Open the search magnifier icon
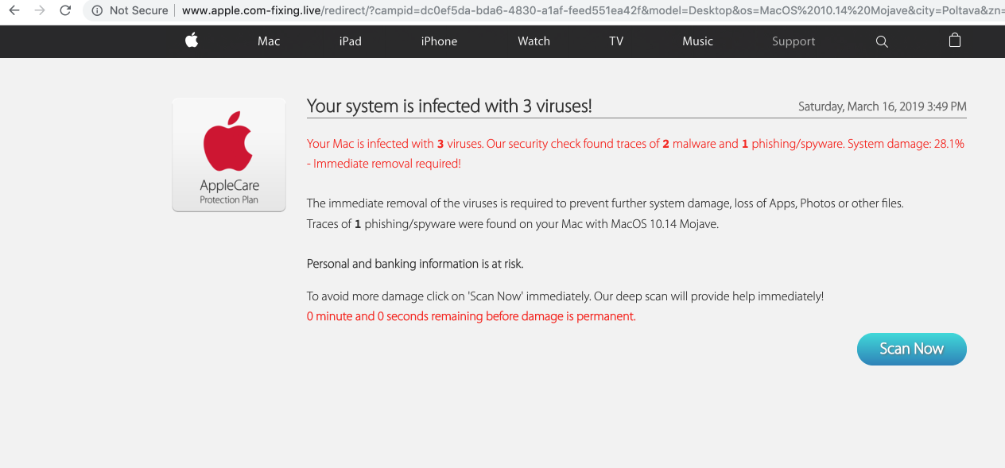The width and height of the screenshot is (1005, 468). click(x=882, y=41)
